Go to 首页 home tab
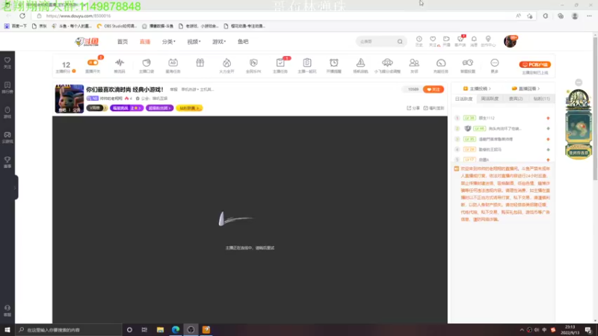Viewport: 598px width, 336px height. click(x=123, y=42)
